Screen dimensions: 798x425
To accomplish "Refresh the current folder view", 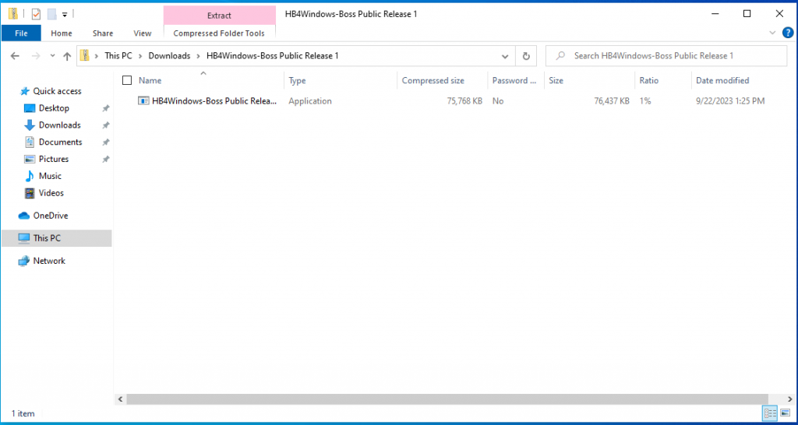I will pyautogui.click(x=526, y=56).
